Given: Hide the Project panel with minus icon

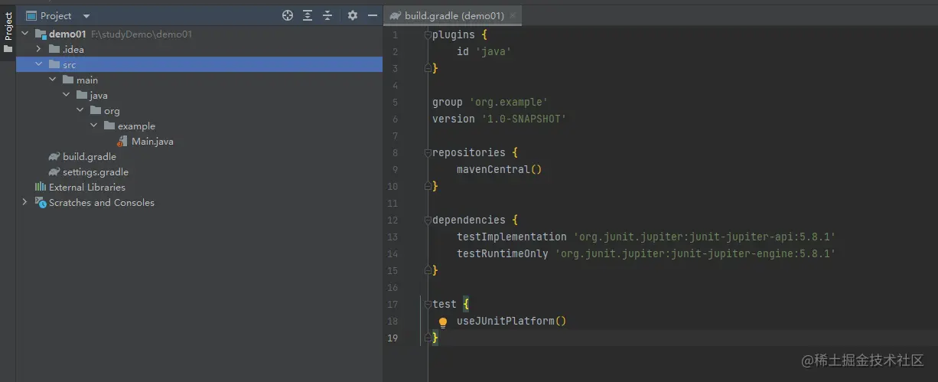Looking at the screenshot, I should [x=373, y=15].
